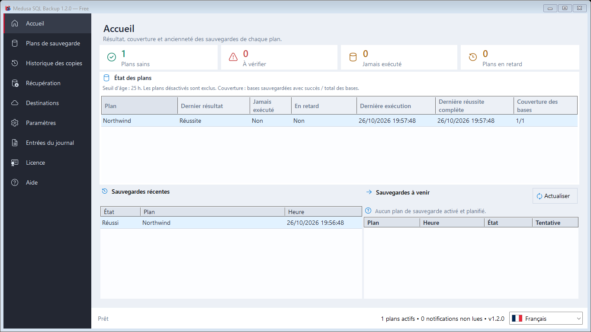The image size is (591, 332).
Task: Click the Licence certificate icon
Action: click(x=15, y=163)
